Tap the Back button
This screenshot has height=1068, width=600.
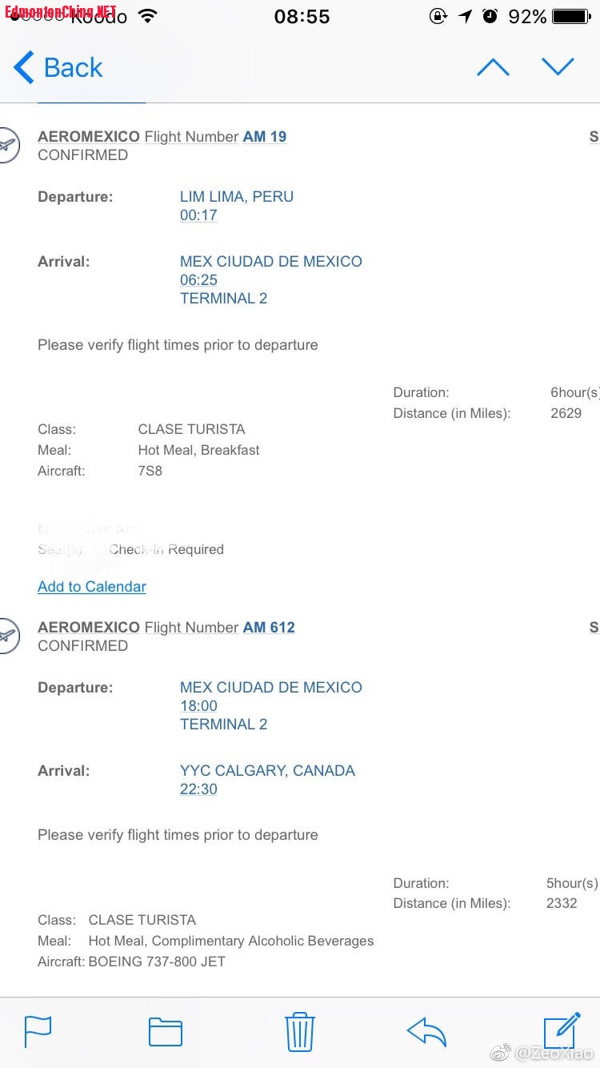click(x=58, y=68)
